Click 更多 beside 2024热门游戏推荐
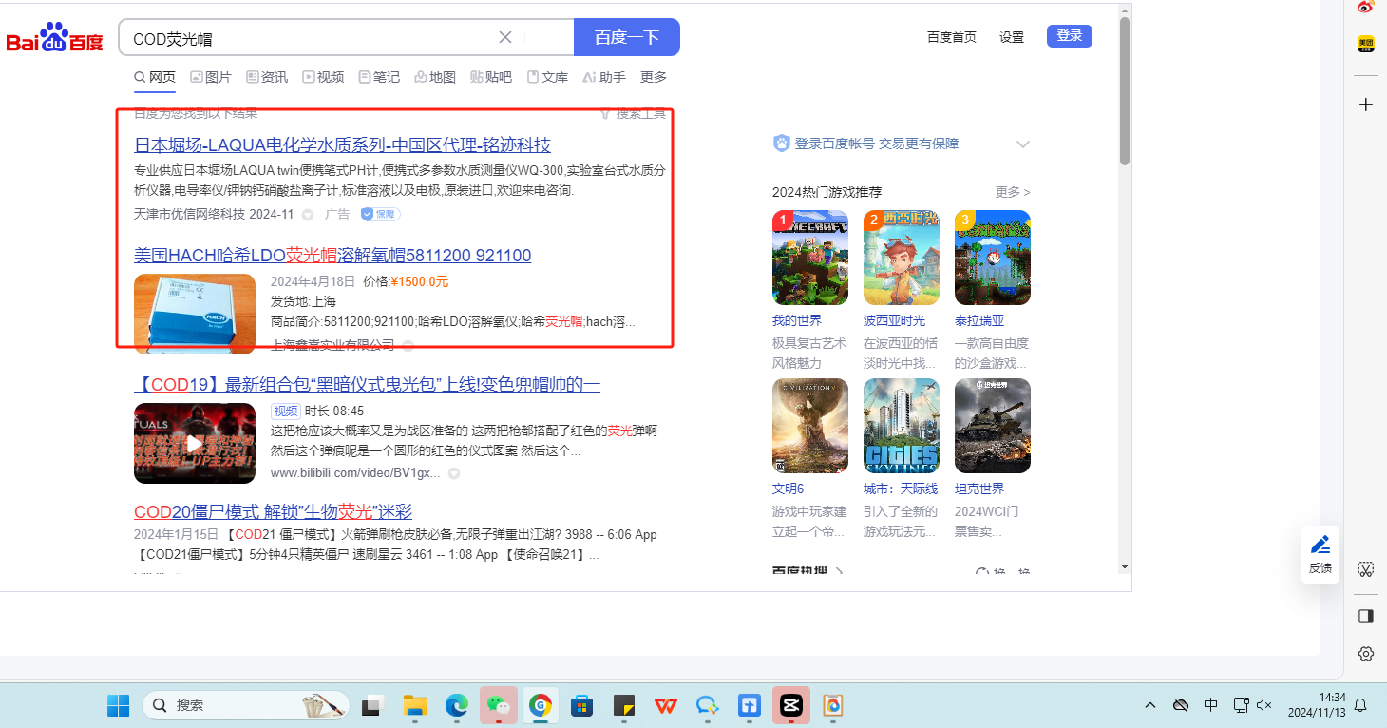Screen dimensions: 1387x728 pyautogui.click(x=1013, y=192)
